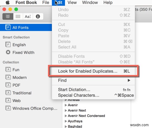
Task: Switch to sample list view
Action: click(8, 16)
